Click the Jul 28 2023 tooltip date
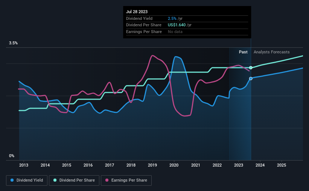This screenshot has height=191, width=309. pyautogui.click(x=137, y=12)
